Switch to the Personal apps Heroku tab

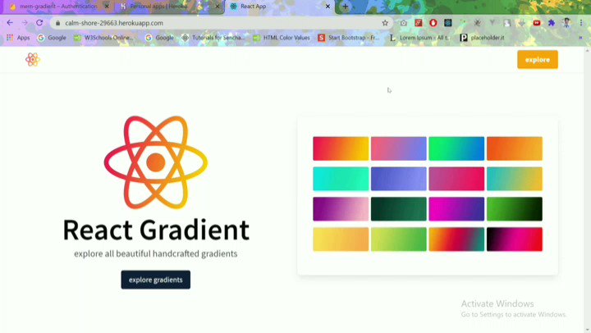point(169,7)
